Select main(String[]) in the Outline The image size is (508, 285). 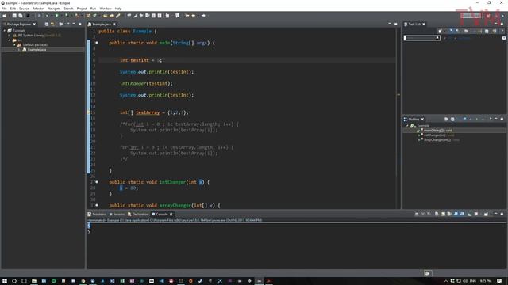click(438, 131)
